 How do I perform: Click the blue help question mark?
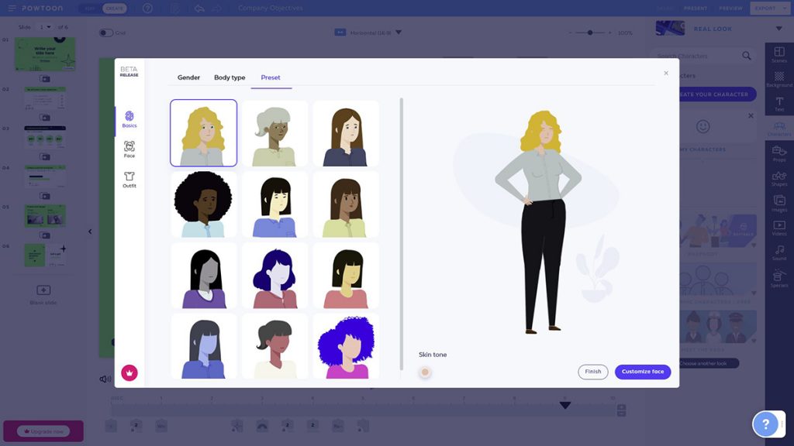[765, 424]
